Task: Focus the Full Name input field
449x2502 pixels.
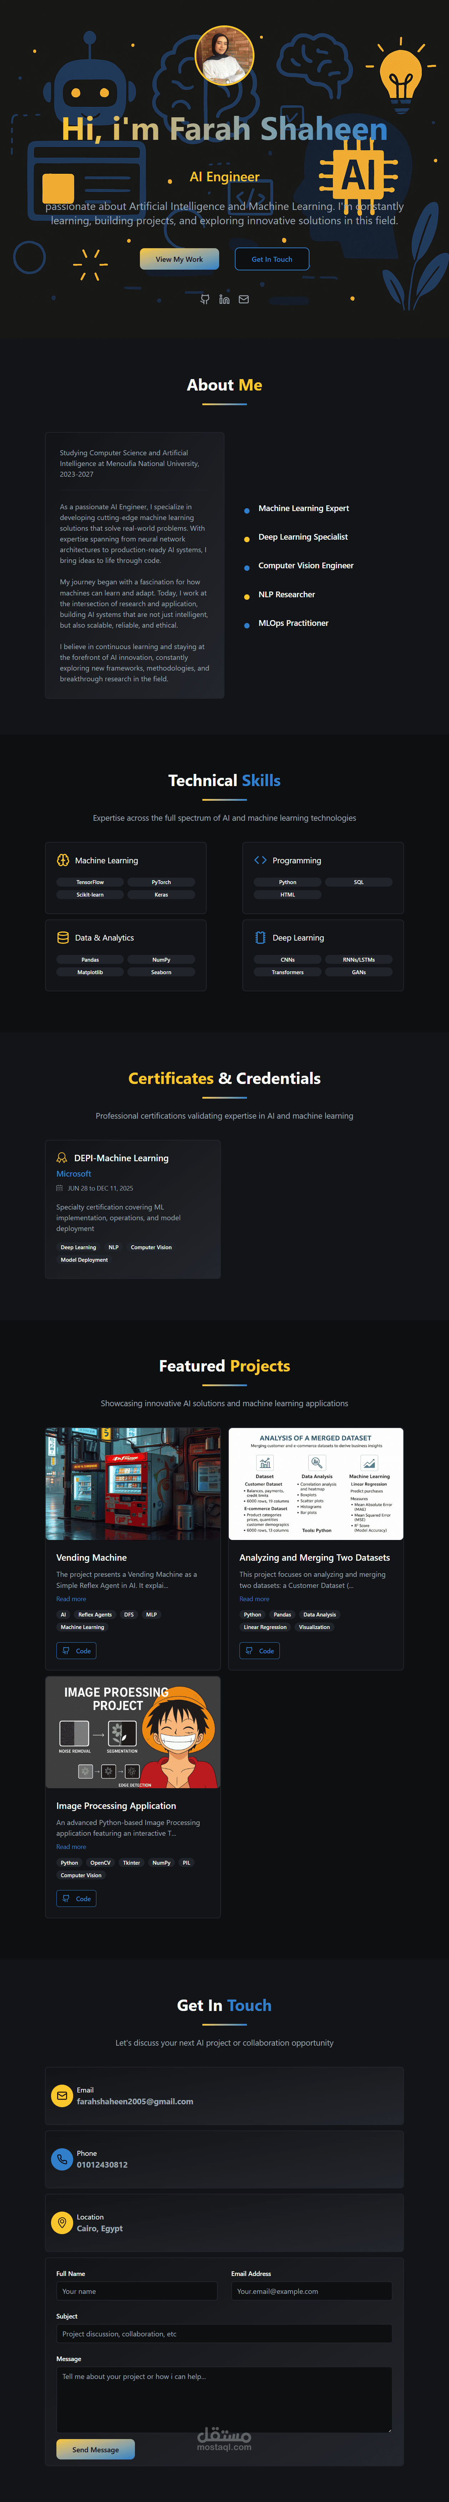Action: tap(137, 2291)
